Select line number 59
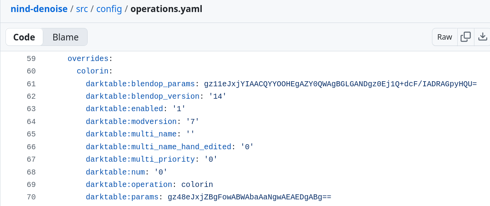Image resolution: width=490 pixels, height=206 pixels. (31, 59)
